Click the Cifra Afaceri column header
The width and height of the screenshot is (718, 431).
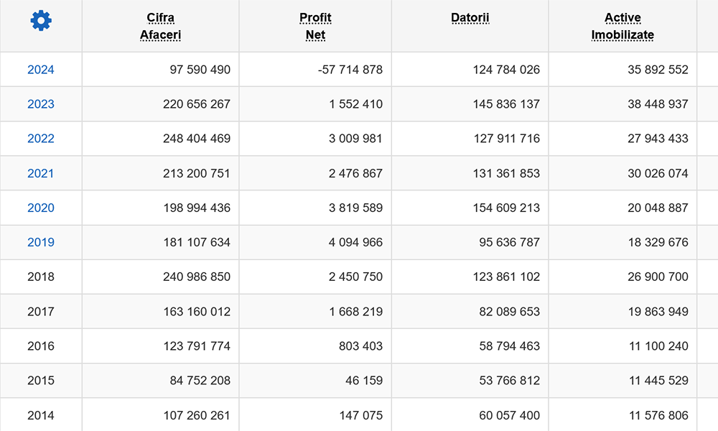coord(160,26)
